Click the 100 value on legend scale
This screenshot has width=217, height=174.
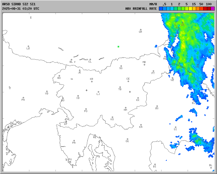(x=209, y=4)
